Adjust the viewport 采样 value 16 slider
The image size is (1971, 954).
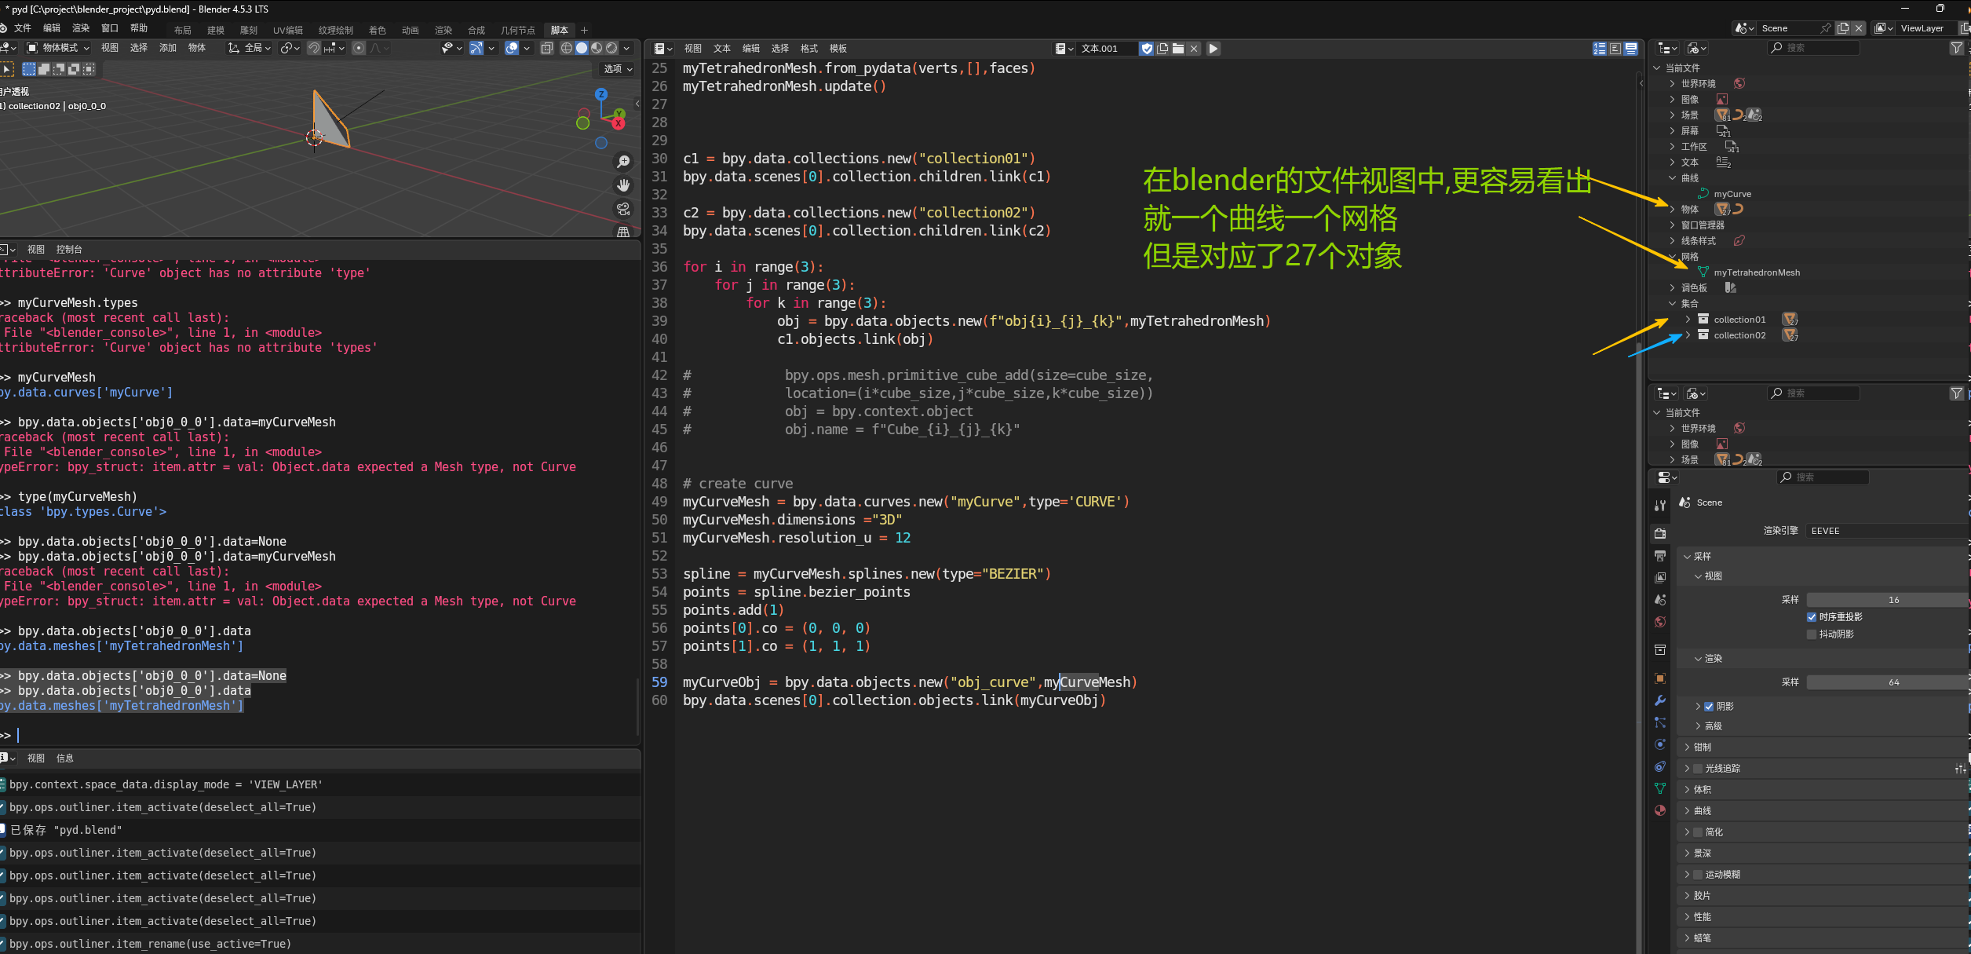[x=1892, y=600]
